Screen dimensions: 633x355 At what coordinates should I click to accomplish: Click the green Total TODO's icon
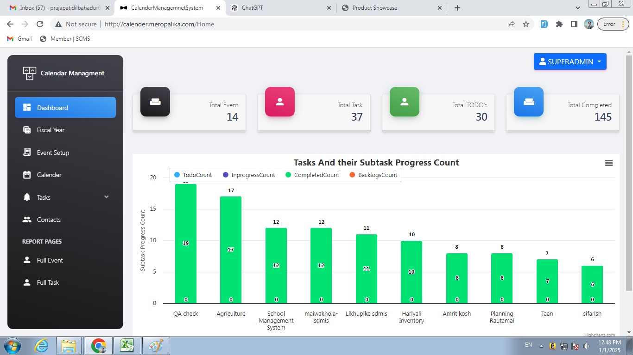click(x=404, y=102)
